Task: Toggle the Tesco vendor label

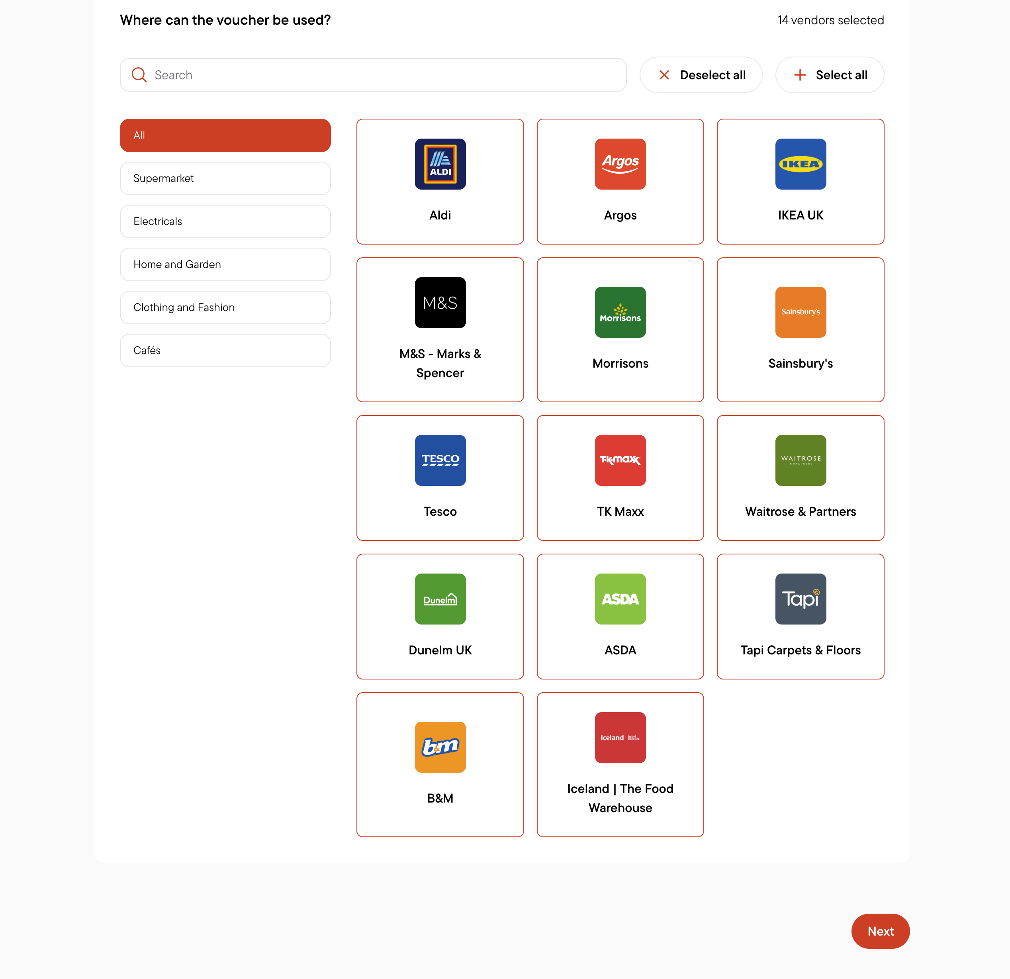Action: click(440, 512)
